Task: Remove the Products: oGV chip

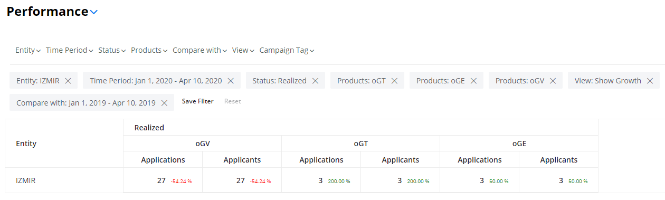Action: (553, 81)
